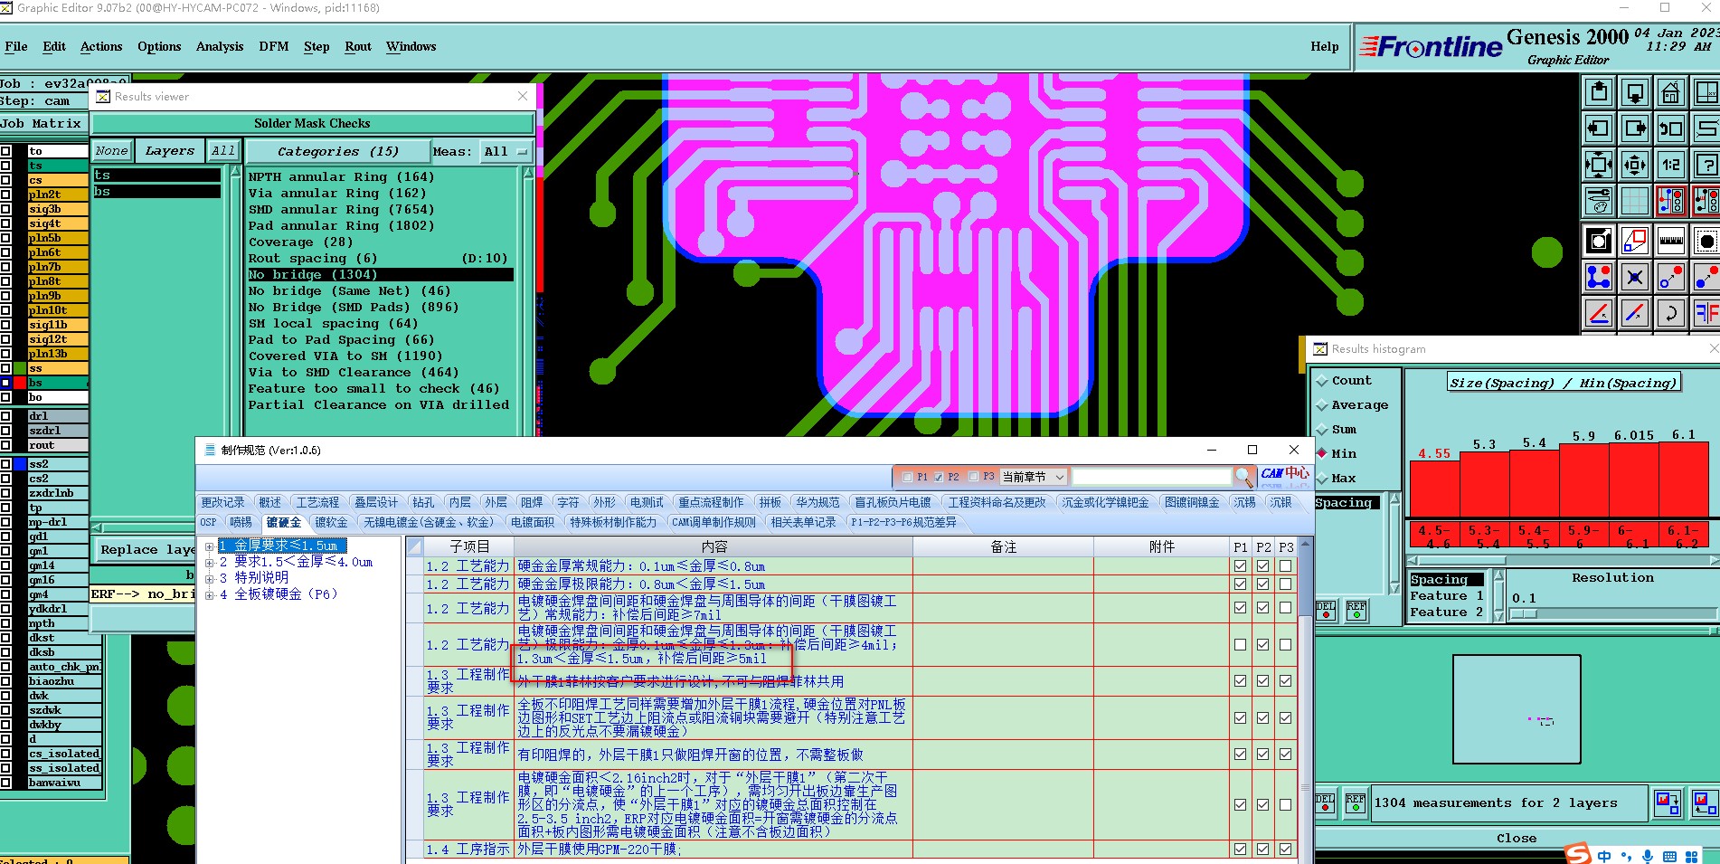Viewport: 1720px width, 864px height.
Task: Select the Average radio option
Action: point(1323,405)
